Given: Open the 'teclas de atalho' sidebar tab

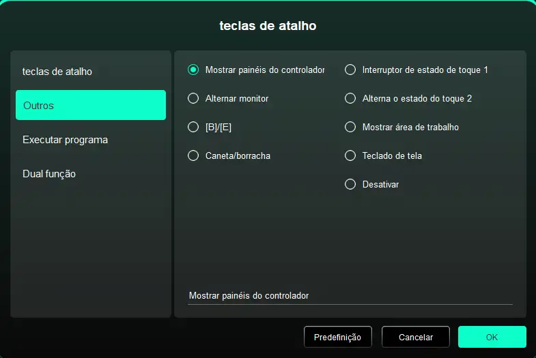Looking at the screenshot, I should (57, 71).
